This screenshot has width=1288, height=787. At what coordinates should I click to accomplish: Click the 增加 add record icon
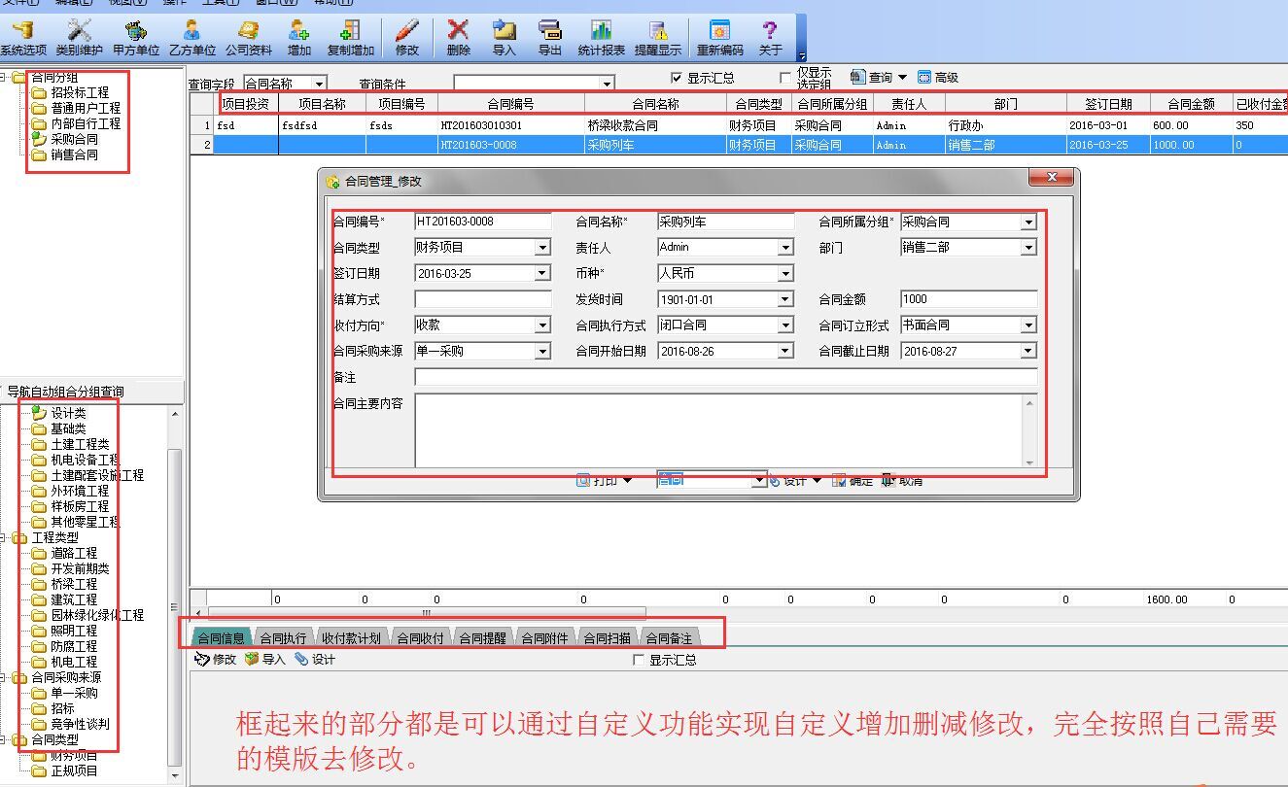point(299,37)
